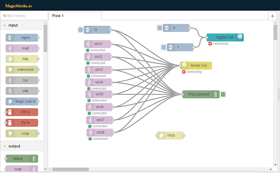Select the Q inject node on canvas
The image size is (280, 173).
[97, 30]
